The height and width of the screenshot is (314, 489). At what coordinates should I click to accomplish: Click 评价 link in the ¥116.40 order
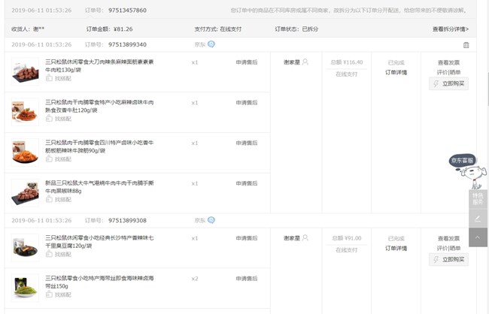[442, 72]
